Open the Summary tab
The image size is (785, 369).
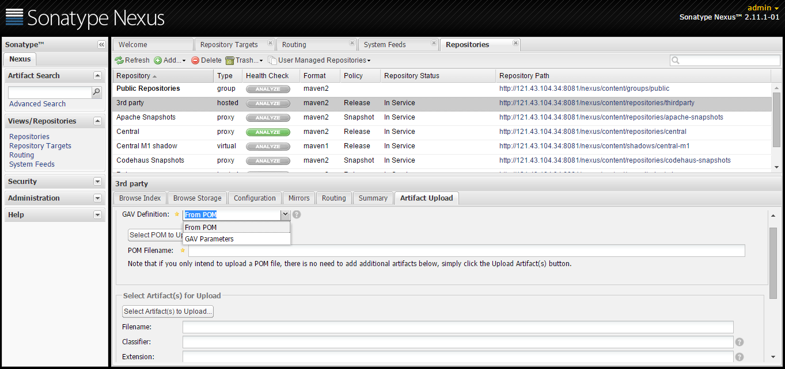tap(373, 198)
